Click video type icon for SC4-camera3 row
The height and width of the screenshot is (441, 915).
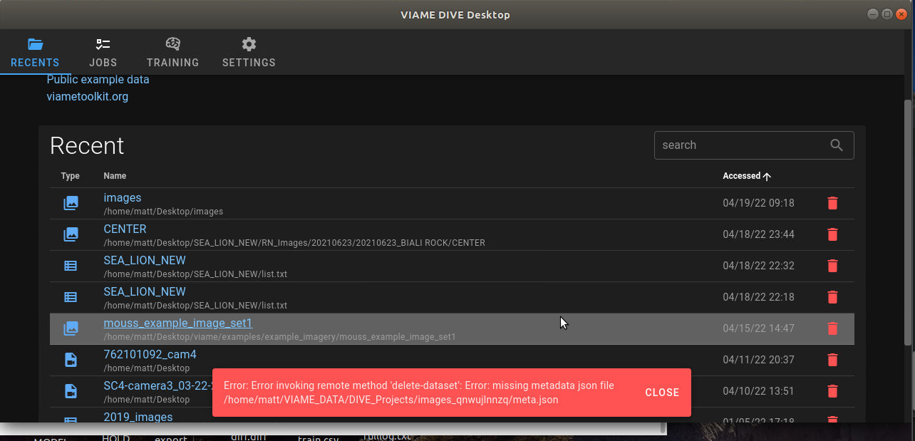pos(71,391)
